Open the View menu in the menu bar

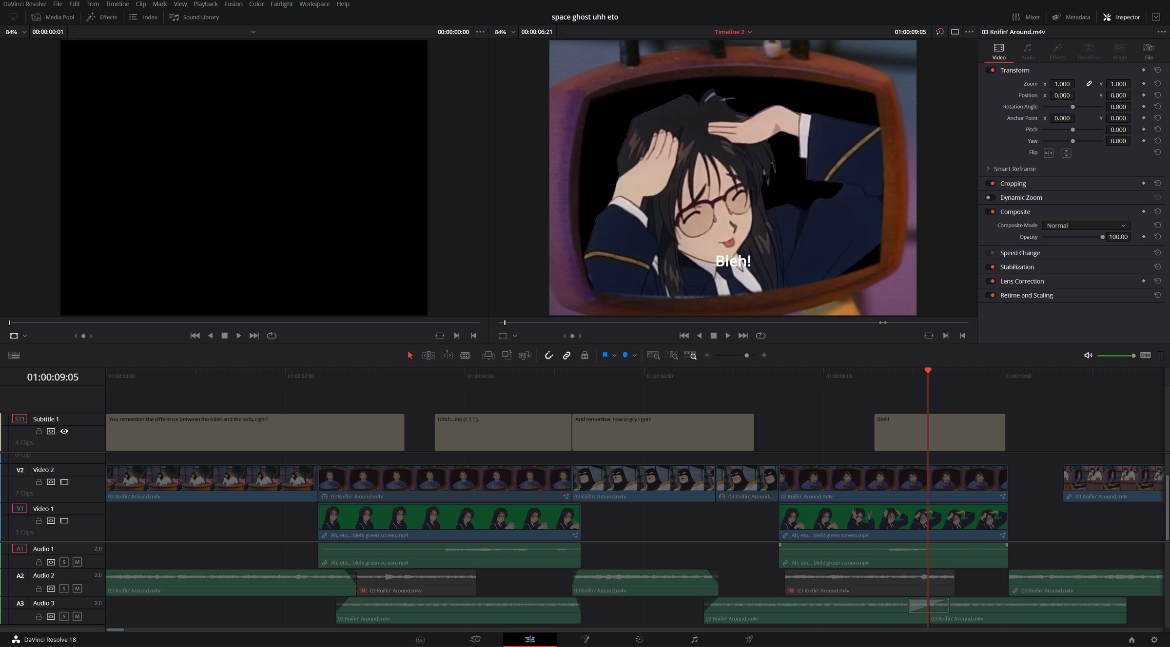point(179,3)
